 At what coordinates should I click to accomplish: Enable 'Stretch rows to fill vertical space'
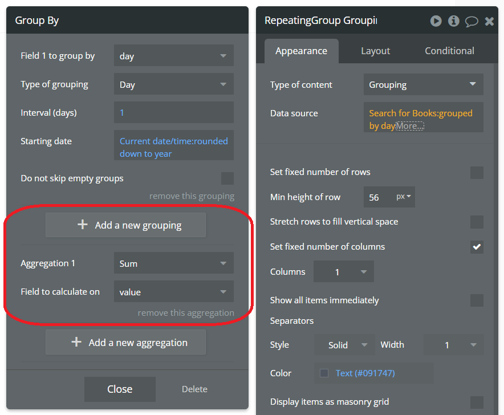pyautogui.click(x=477, y=222)
